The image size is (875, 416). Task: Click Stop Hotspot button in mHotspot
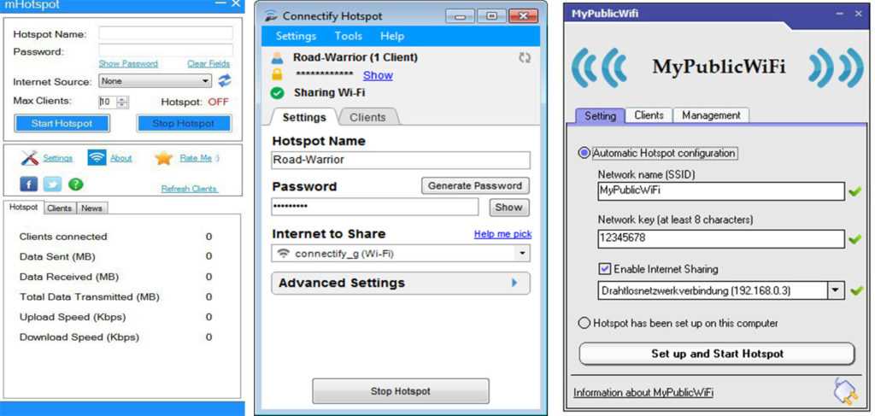[184, 123]
